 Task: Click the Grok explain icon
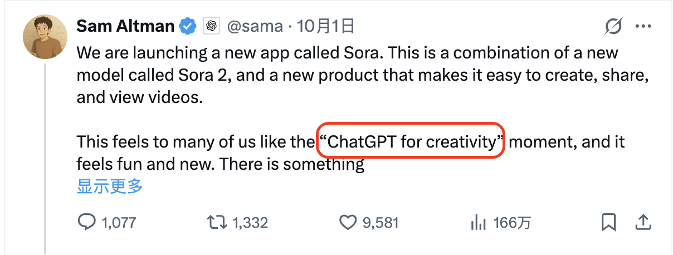pos(613,26)
